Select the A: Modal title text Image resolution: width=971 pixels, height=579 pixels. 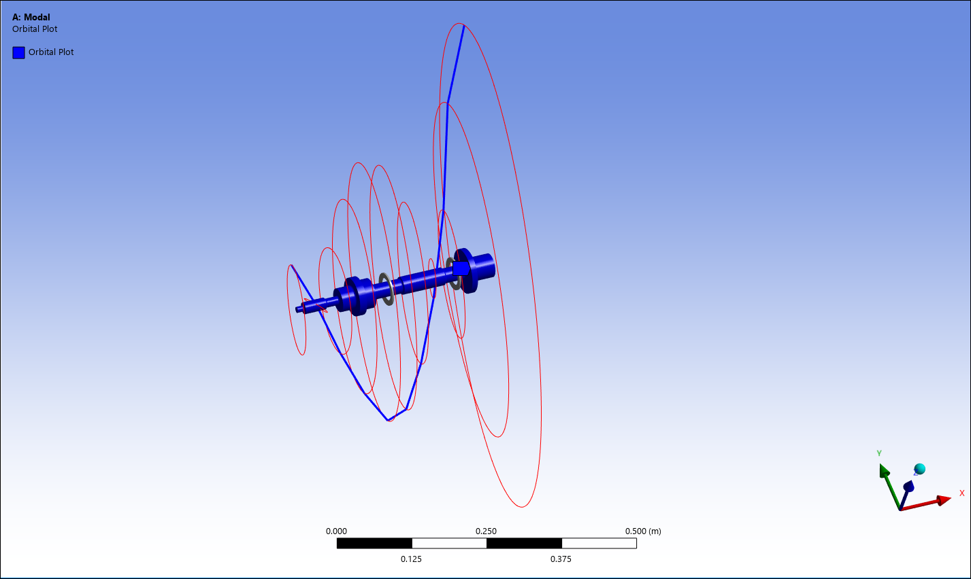click(x=31, y=17)
